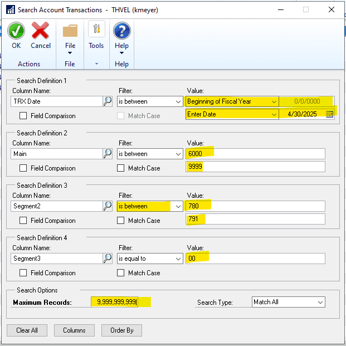The width and height of the screenshot is (346, 346).
Task: Click the window title bar app icon
Action: [x=11, y=9]
